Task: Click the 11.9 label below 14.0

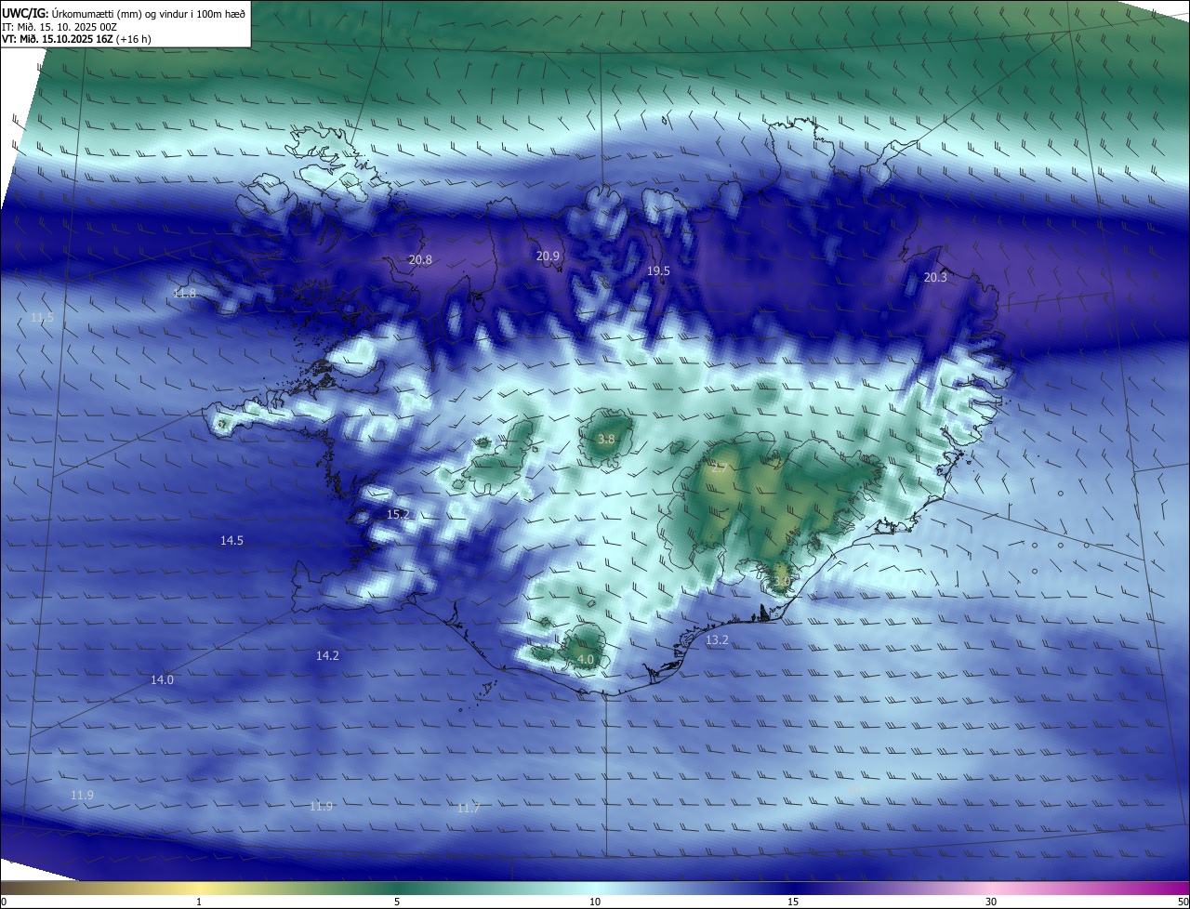Action: (82, 796)
